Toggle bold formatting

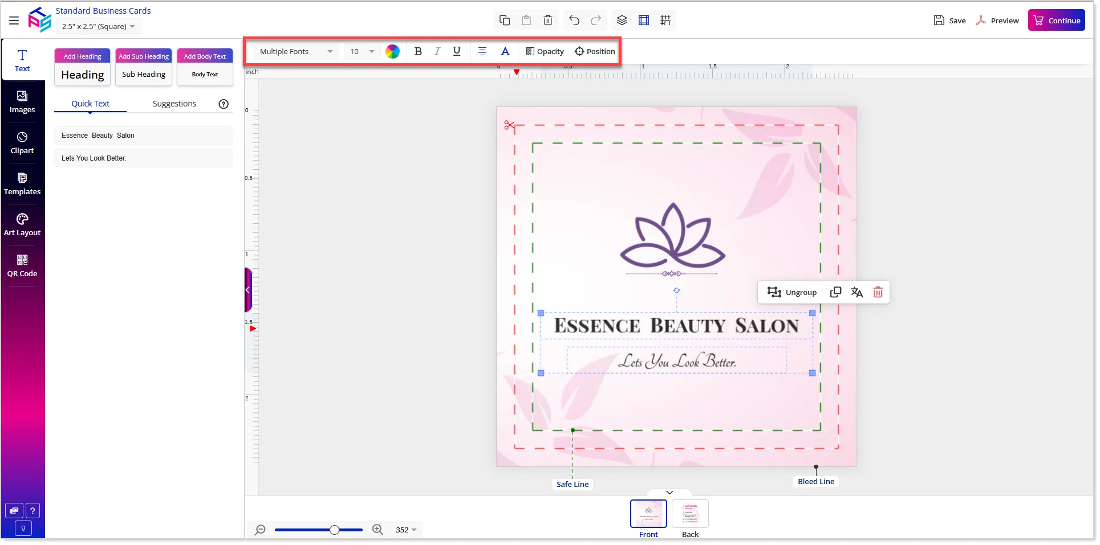coord(418,51)
